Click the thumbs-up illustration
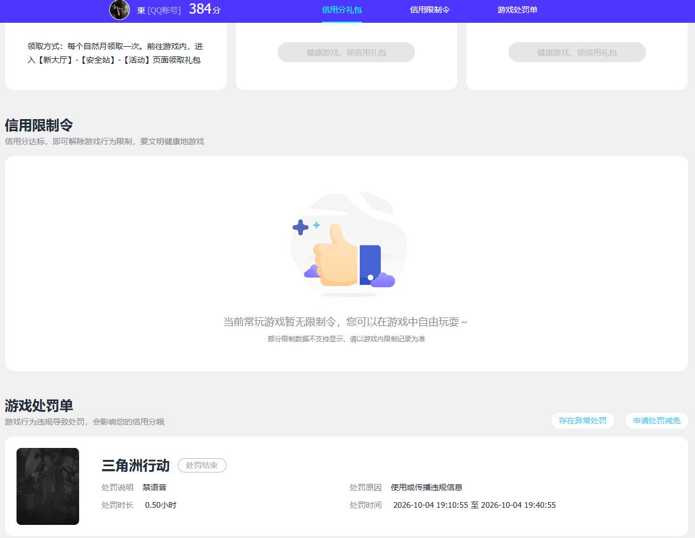 [347, 245]
